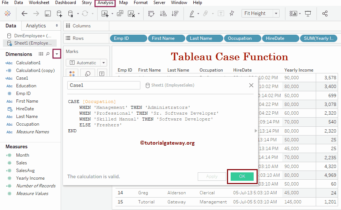Open the File menu
This screenshot has height=210, width=341.
coord(5,3)
